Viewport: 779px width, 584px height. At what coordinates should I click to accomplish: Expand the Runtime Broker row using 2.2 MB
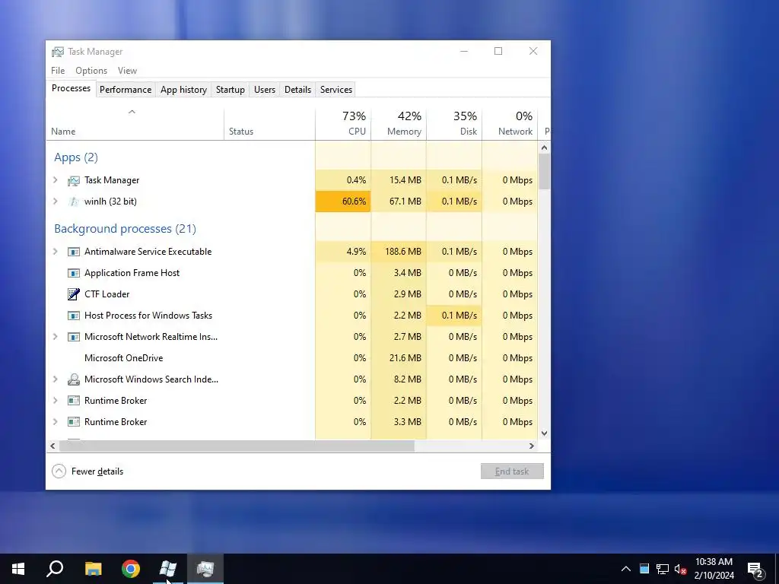coord(56,400)
